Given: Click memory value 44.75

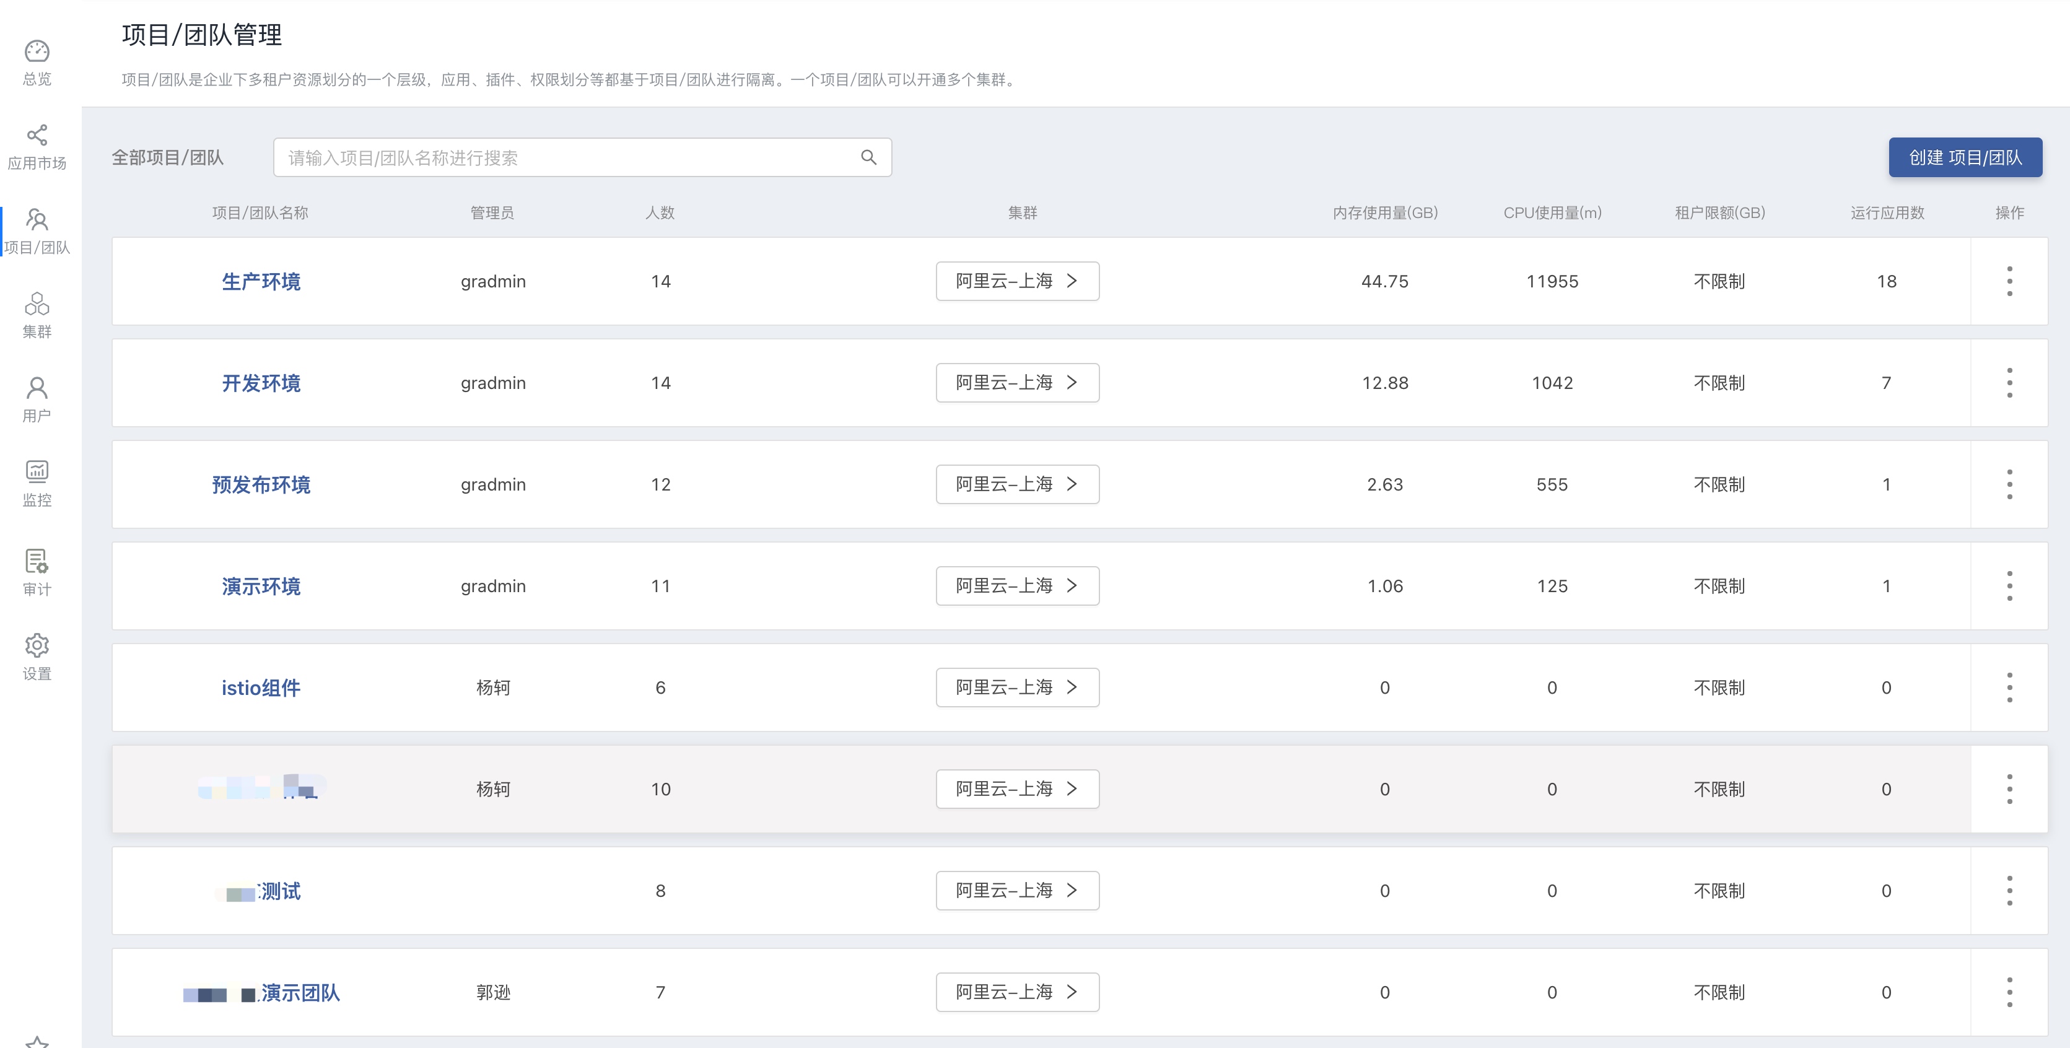Looking at the screenshot, I should (1386, 281).
